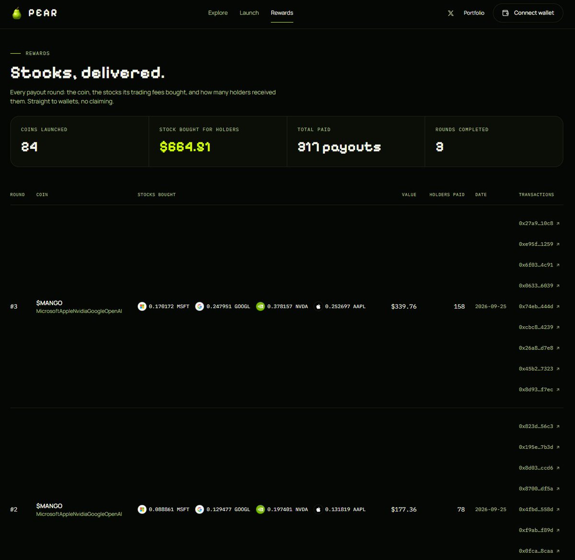The width and height of the screenshot is (575, 560).
Task: Select the Rewards tab
Action: (282, 13)
